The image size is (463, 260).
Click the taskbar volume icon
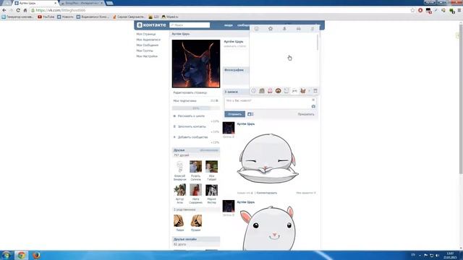[x=437, y=255]
